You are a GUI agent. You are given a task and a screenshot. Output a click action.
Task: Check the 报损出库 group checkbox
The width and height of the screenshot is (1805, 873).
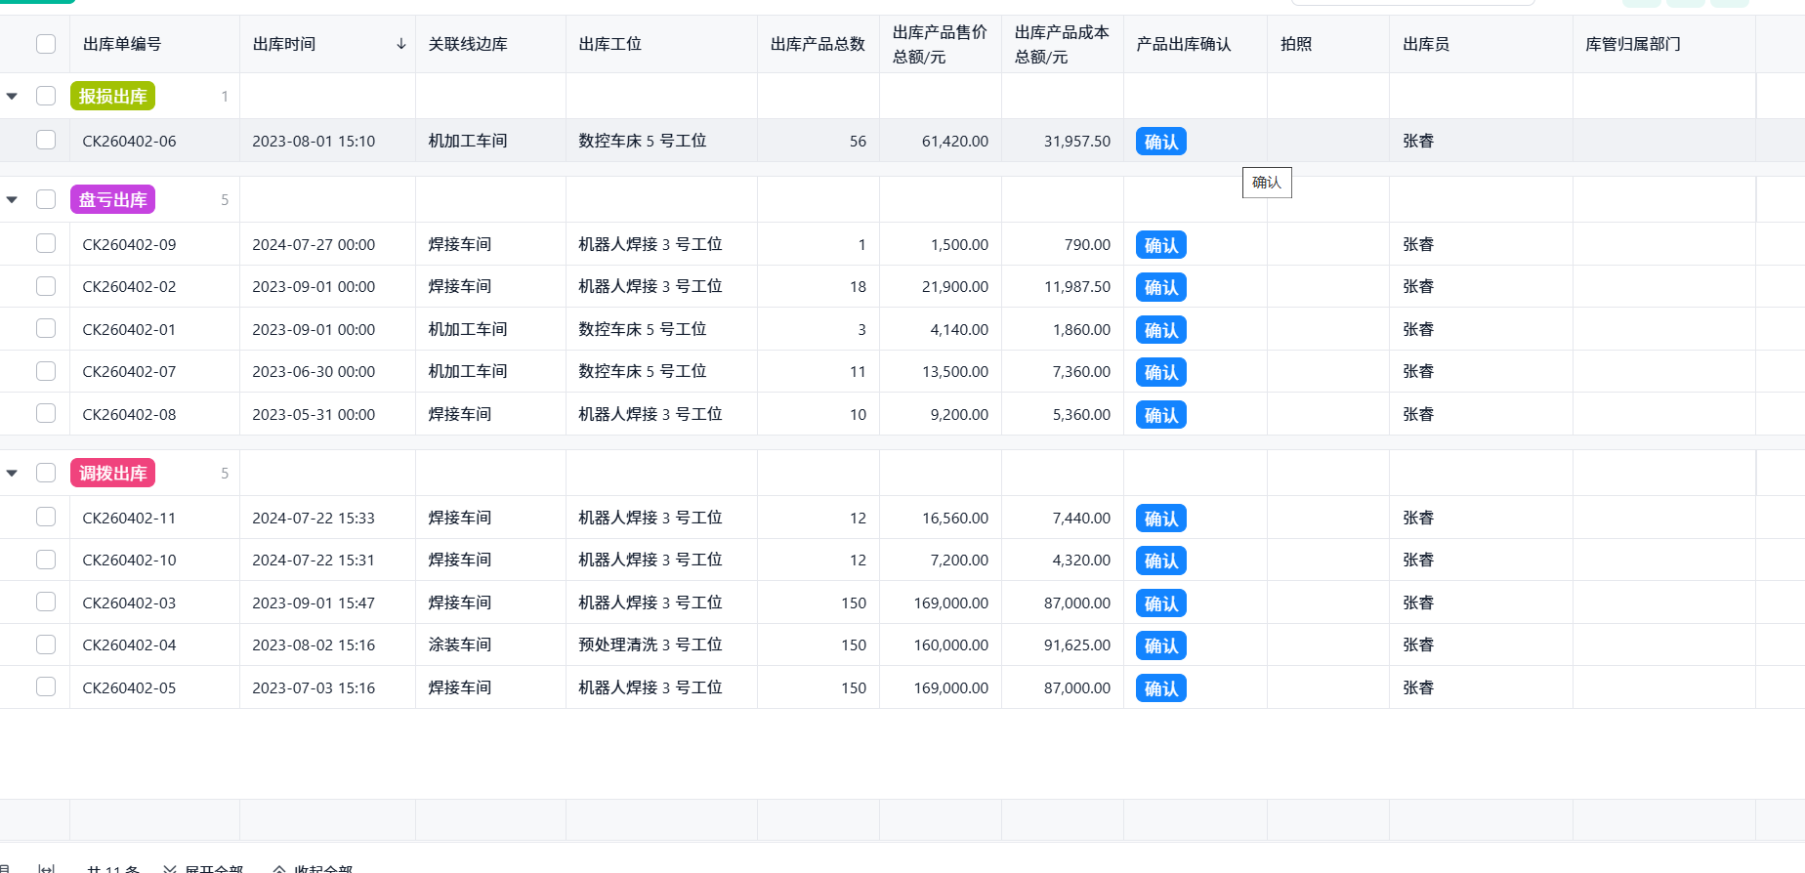46,96
